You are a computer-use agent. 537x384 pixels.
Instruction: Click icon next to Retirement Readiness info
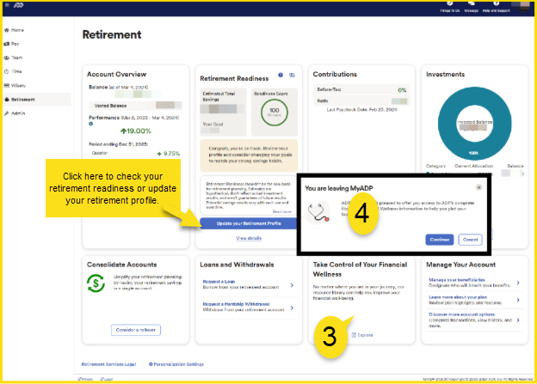[292, 75]
